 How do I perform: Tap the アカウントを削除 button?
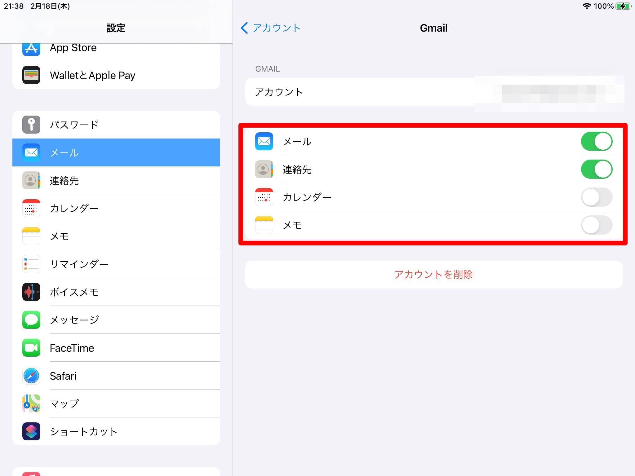pos(433,275)
